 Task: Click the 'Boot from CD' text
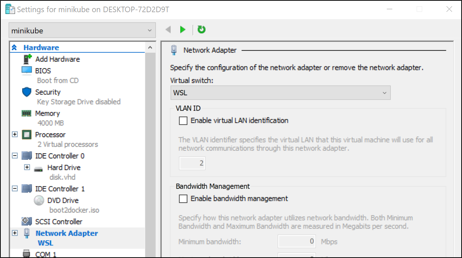(x=58, y=80)
